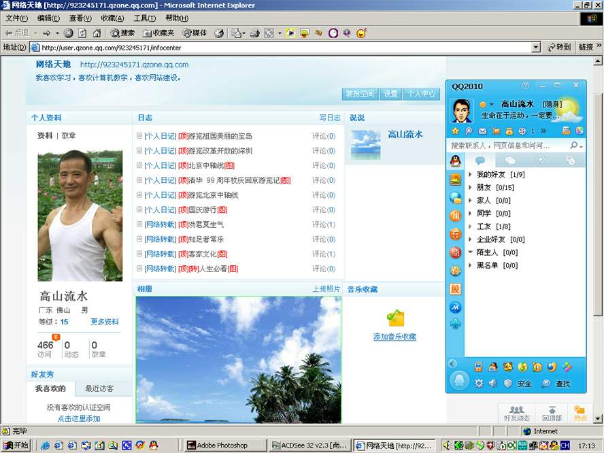Open 收藏(A) menu
The width and height of the screenshot is (604, 453).
coord(112,18)
